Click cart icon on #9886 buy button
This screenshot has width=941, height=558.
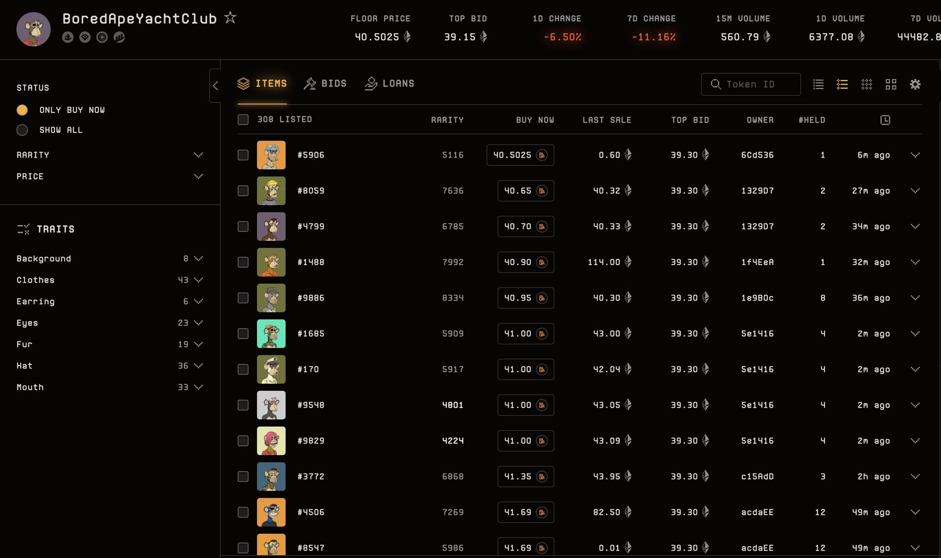pyautogui.click(x=542, y=298)
